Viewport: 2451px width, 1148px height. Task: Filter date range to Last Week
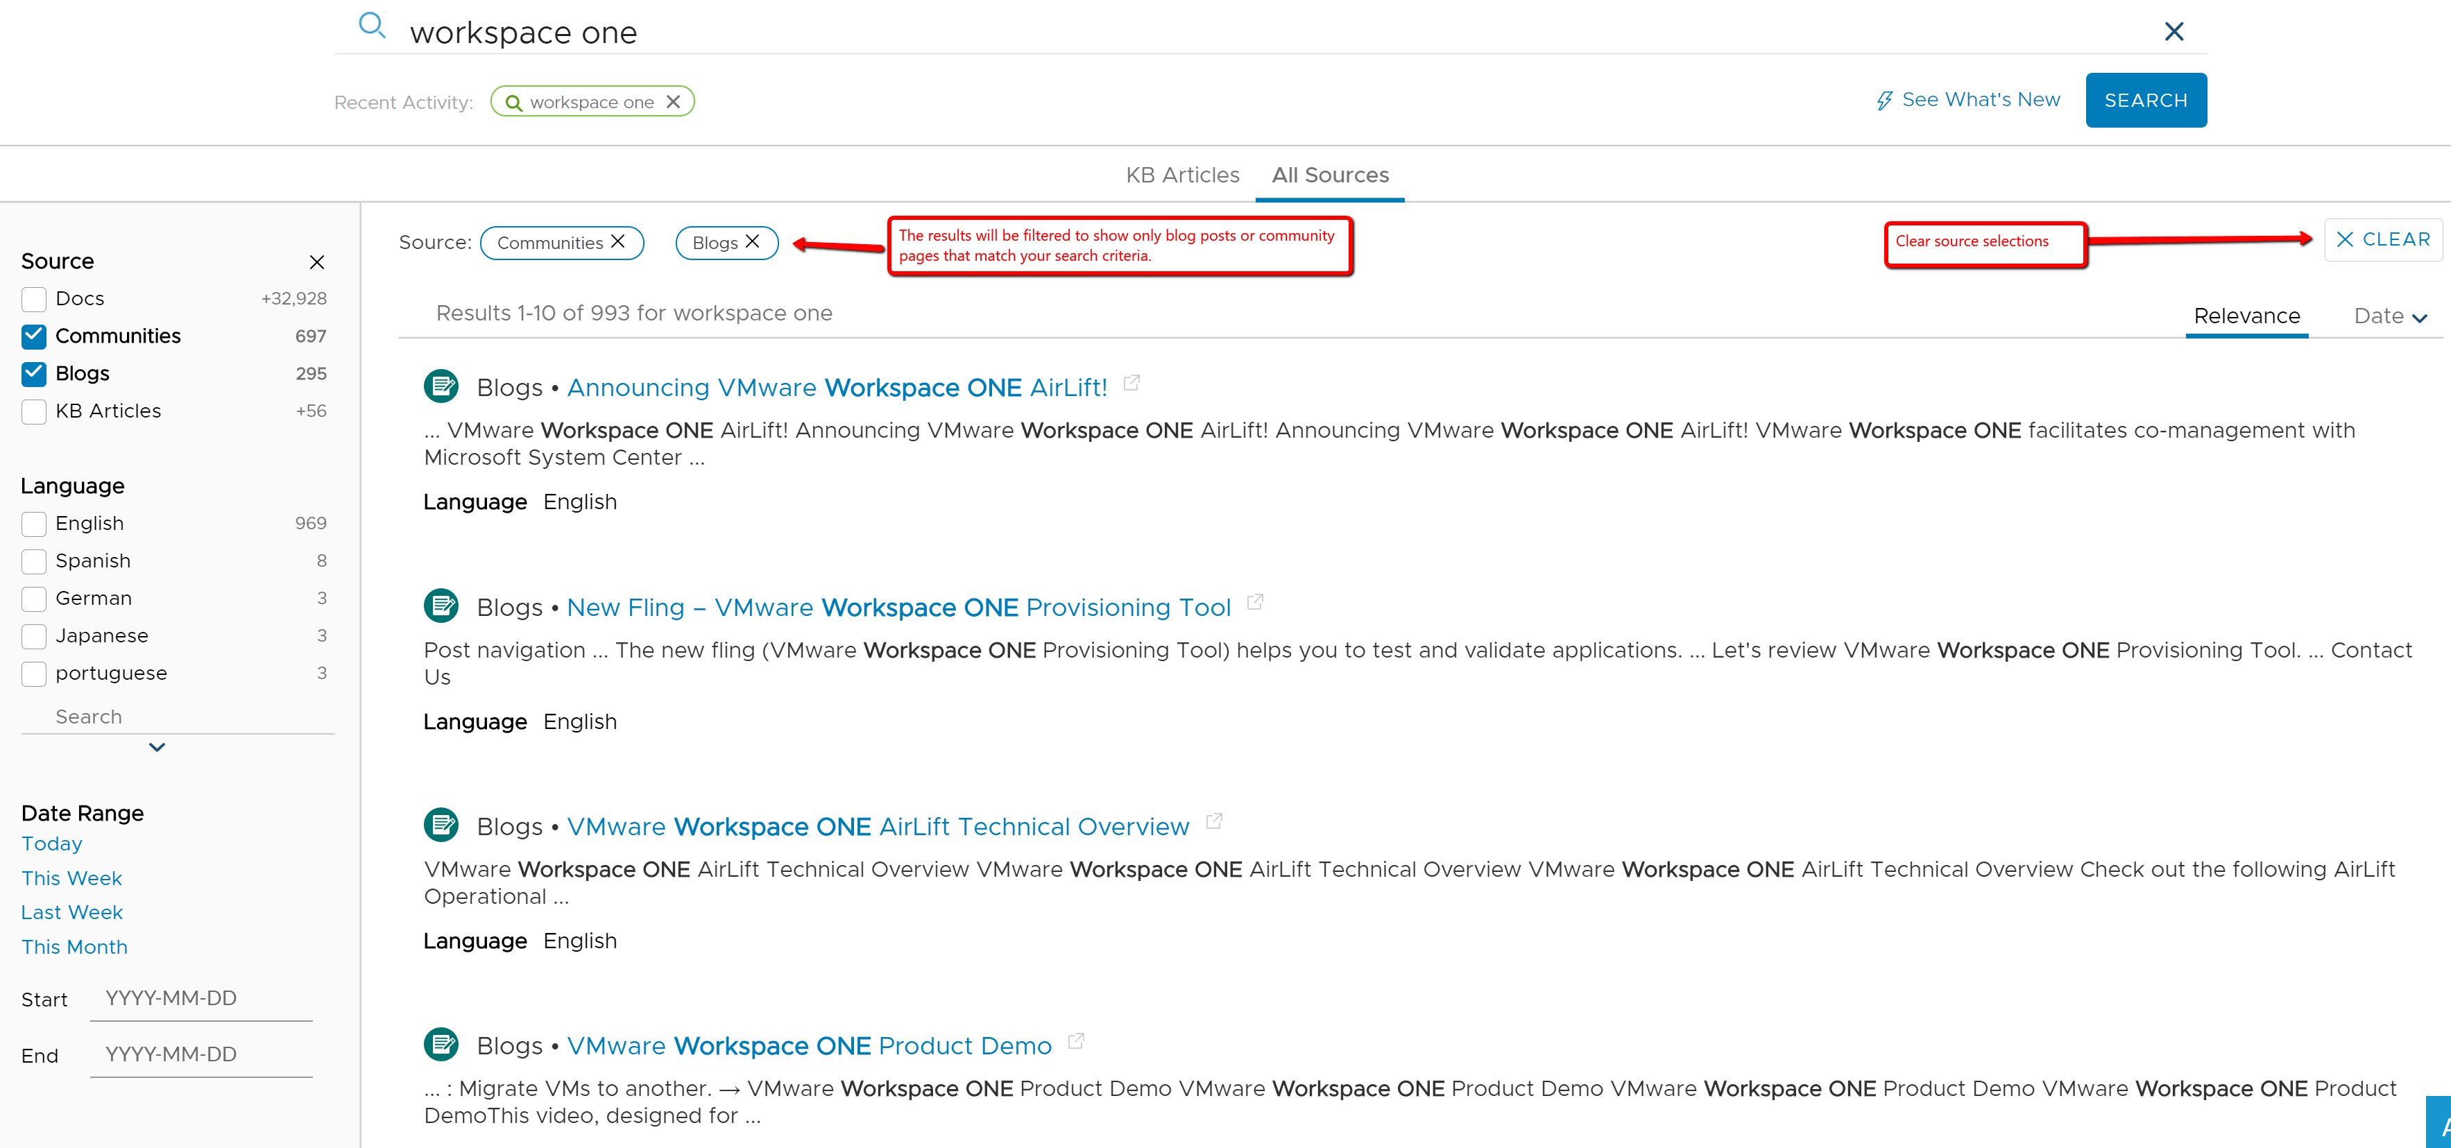[x=72, y=912]
